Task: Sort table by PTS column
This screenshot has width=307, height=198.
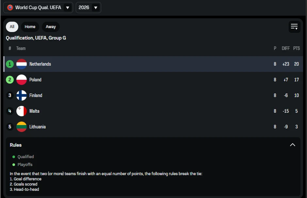Action: click(296, 48)
